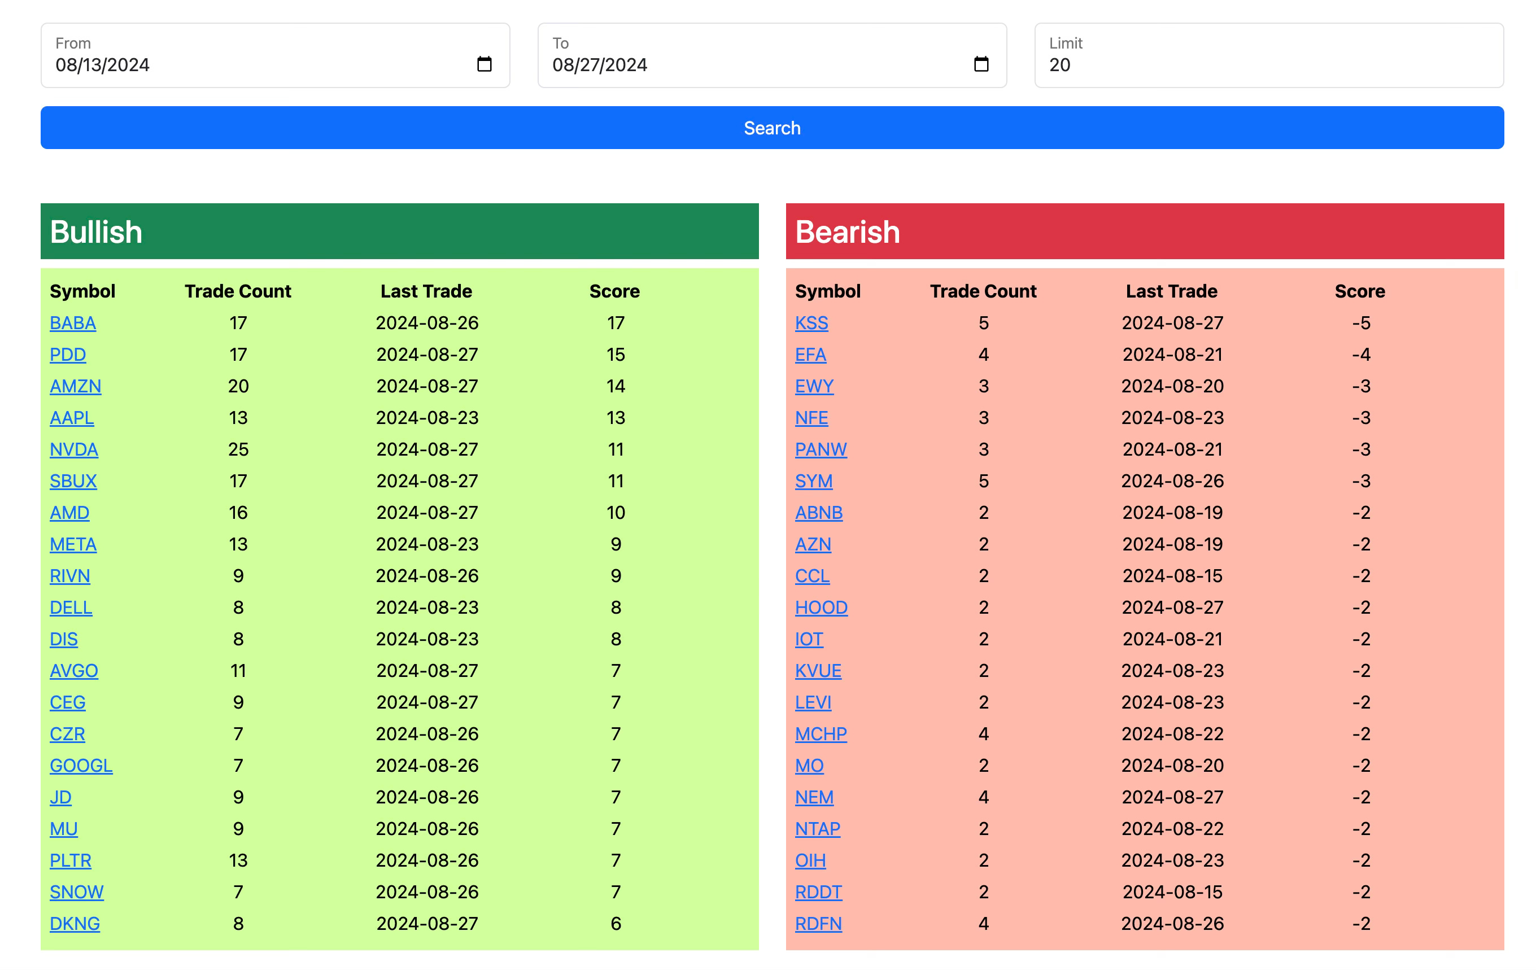Open the NEM symbol link

pyautogui.click(x=814, y=797)
